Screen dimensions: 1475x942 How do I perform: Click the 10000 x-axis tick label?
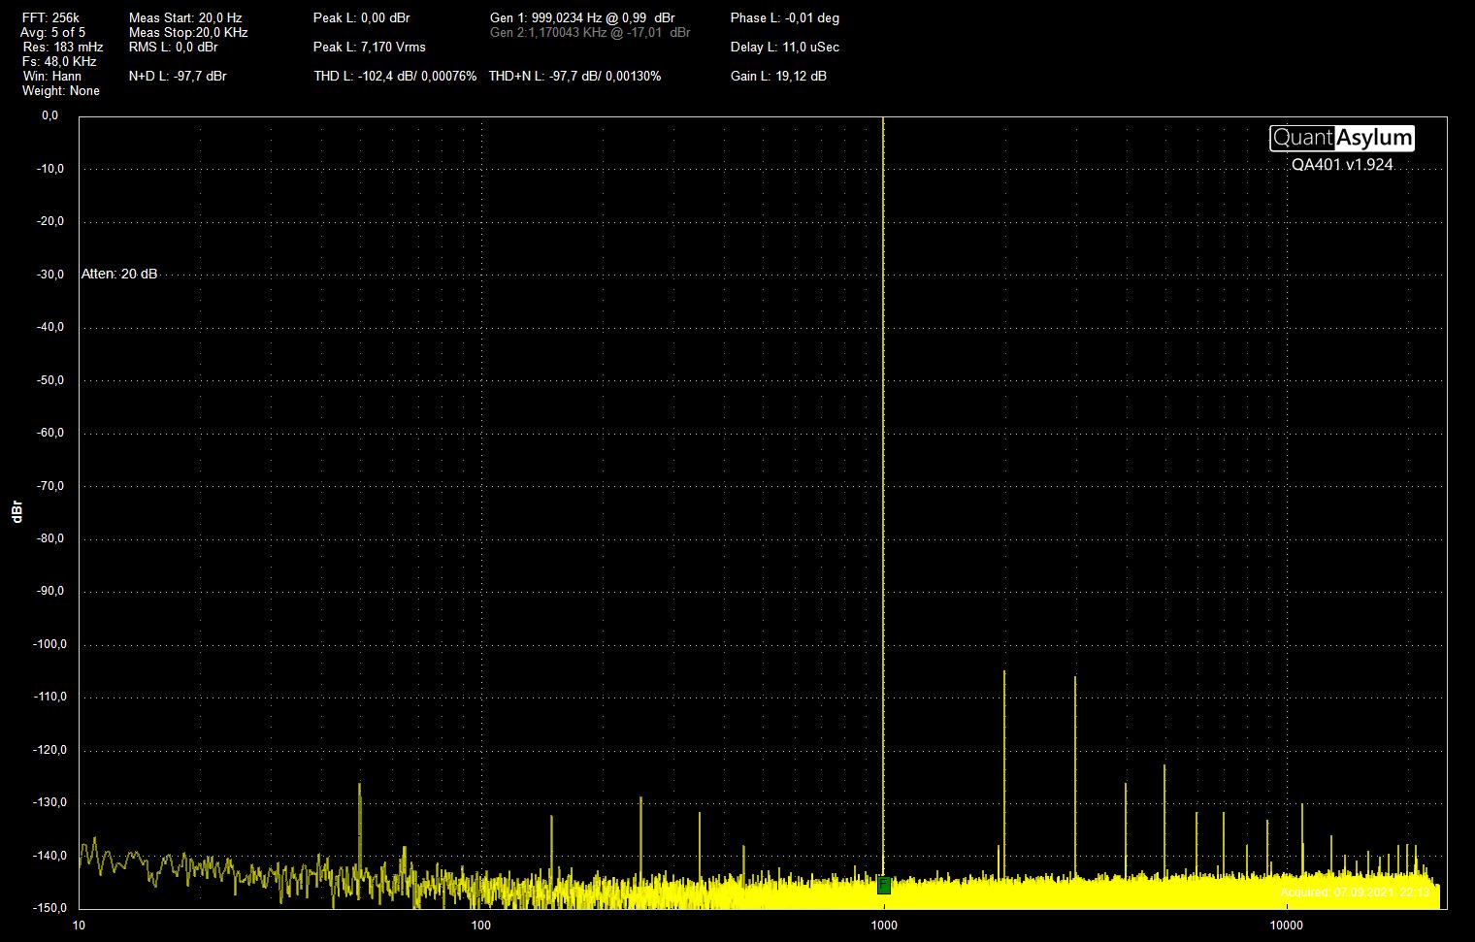(1286, 924)
